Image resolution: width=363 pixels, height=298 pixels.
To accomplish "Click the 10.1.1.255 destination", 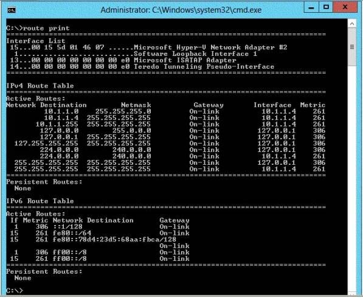I will point(57,124).
